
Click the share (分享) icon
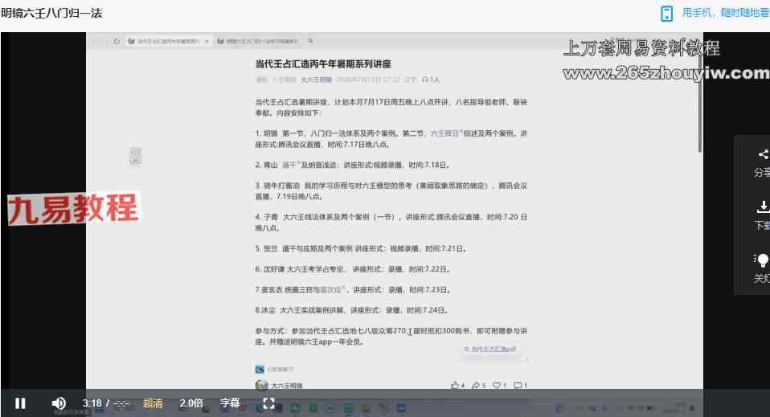pyautogui.click(x=763, y=154)
